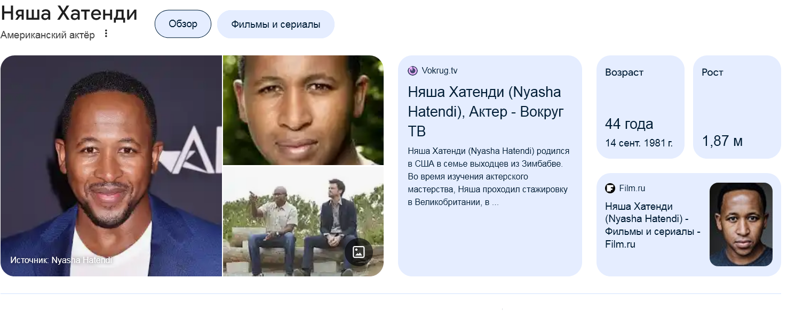The height and width of the screenshot is (311, 803).
Task: Switch to Фильмы и сериалы tab
Action: (x=276, y=24)
